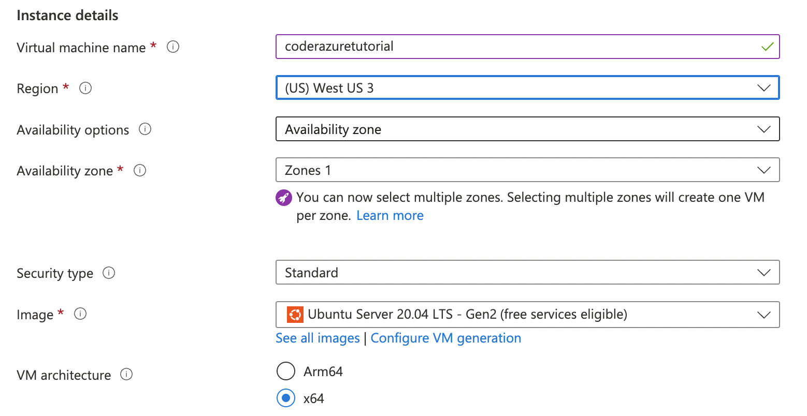Click the VM architecture info icon

click(126, 375)
